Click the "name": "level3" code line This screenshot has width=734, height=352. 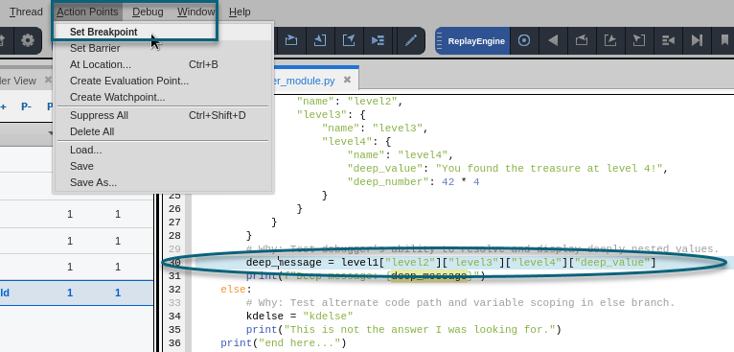(375, 128)
